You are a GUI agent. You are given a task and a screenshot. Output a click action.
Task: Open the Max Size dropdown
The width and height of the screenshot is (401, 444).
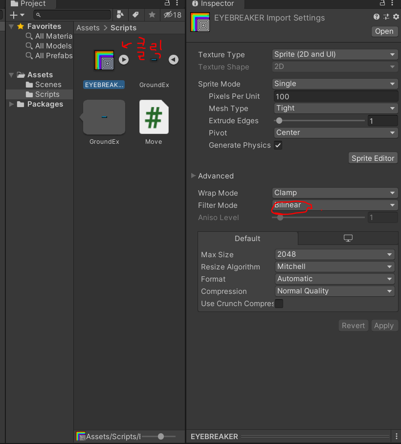[334, 255]
